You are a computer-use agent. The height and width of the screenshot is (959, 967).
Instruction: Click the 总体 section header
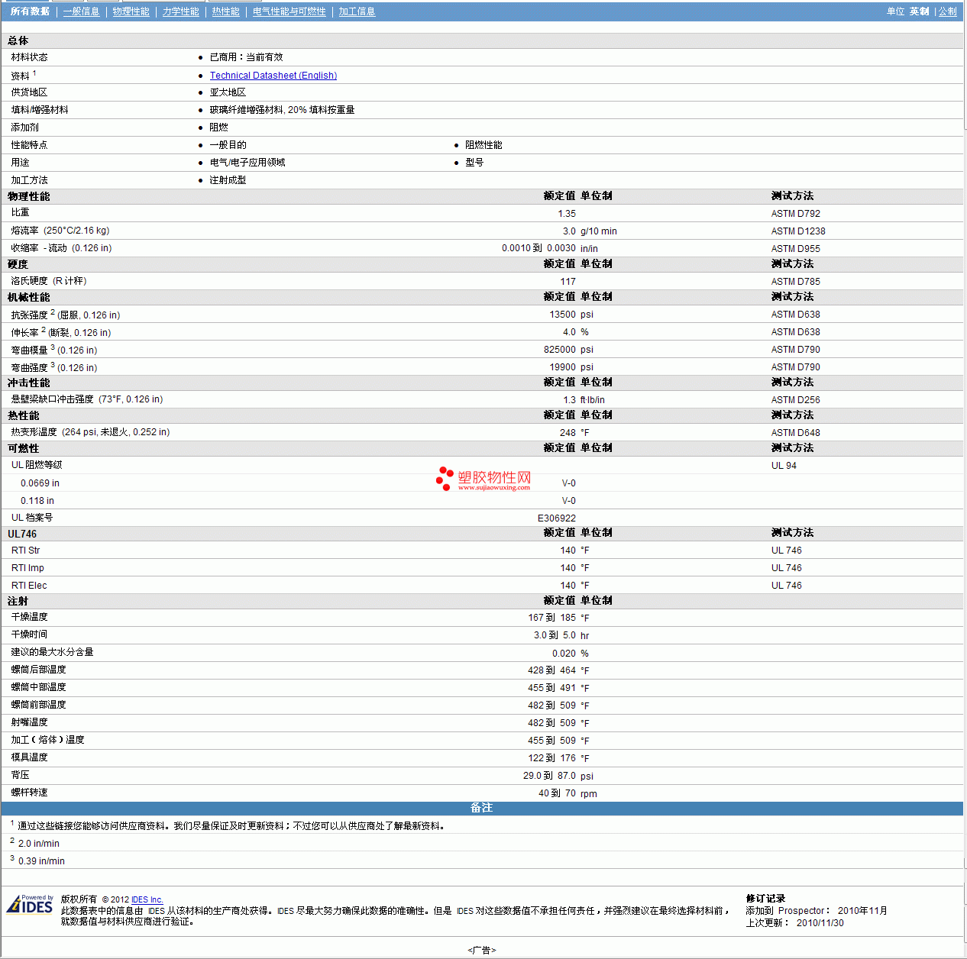tap(18, 41)
